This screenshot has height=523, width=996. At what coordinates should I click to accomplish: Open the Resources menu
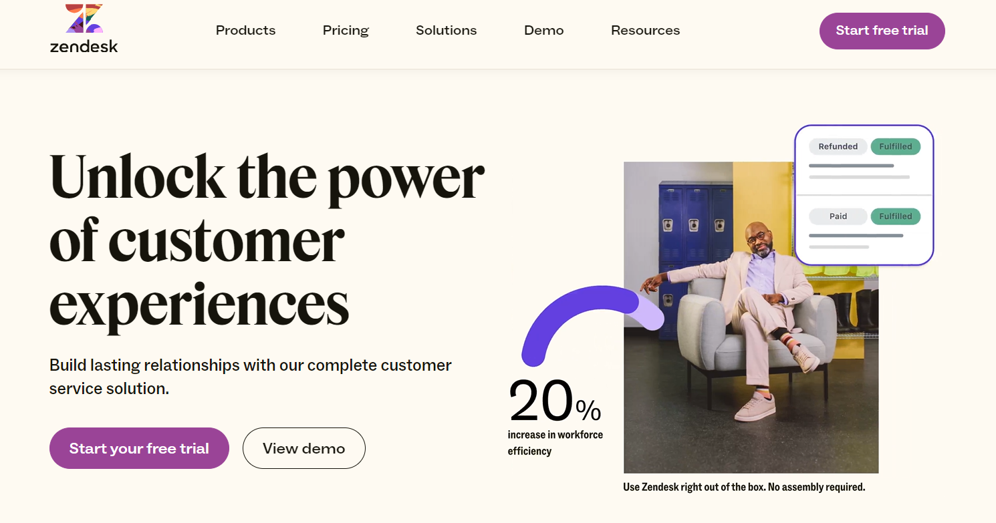pos(645,31)
